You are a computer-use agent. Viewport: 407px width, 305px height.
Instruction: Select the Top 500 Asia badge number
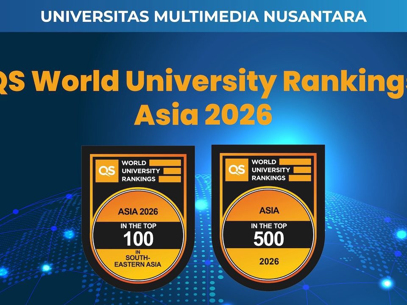[268, 239]
